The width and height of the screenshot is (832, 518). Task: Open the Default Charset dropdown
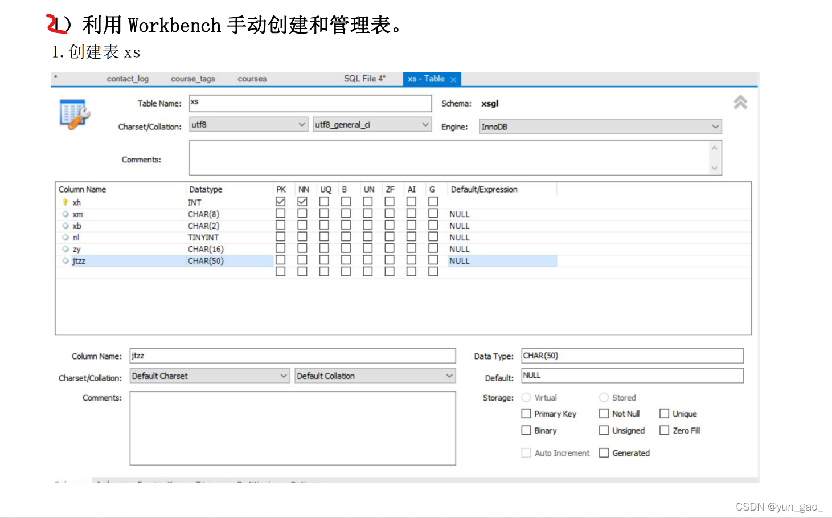210,376
